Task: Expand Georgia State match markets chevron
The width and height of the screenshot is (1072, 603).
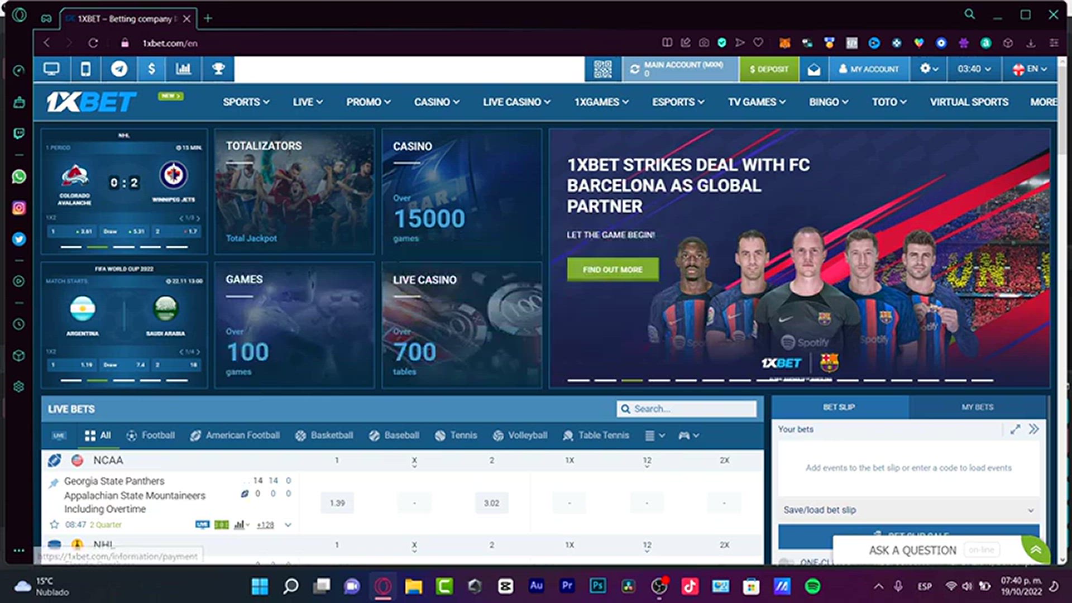Action: tap(288, 525)
